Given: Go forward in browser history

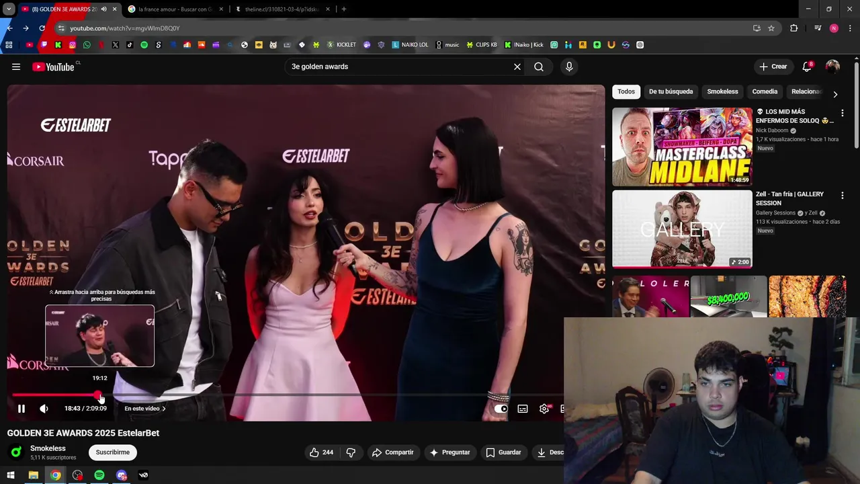Looking at the screenshot, I should [x=26, y=28].
